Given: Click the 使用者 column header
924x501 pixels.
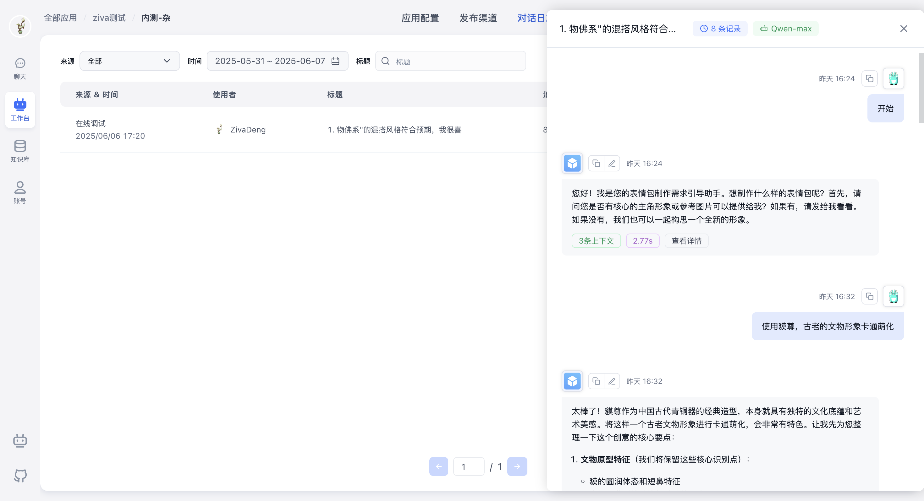Looking at the screenshot, I should pos(224,94).
